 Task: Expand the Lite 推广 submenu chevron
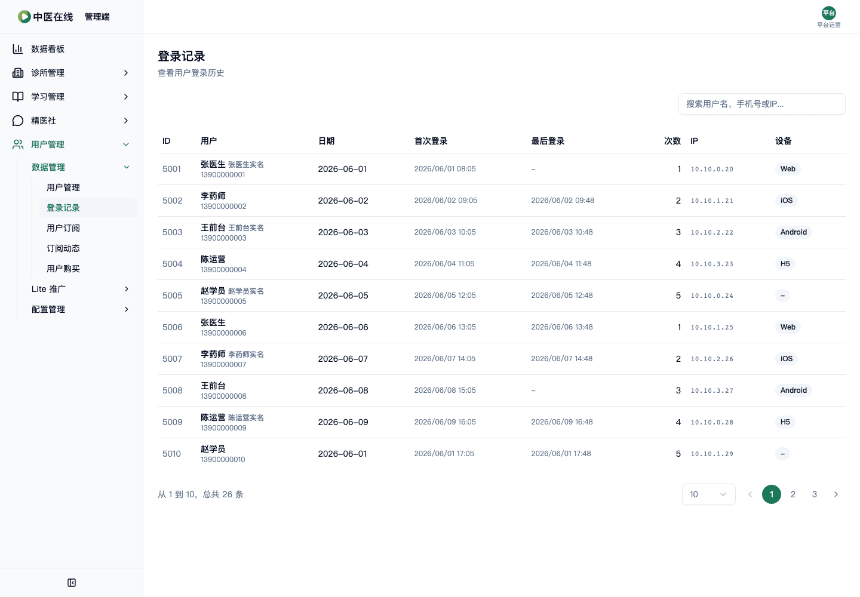tap(127, 289)
